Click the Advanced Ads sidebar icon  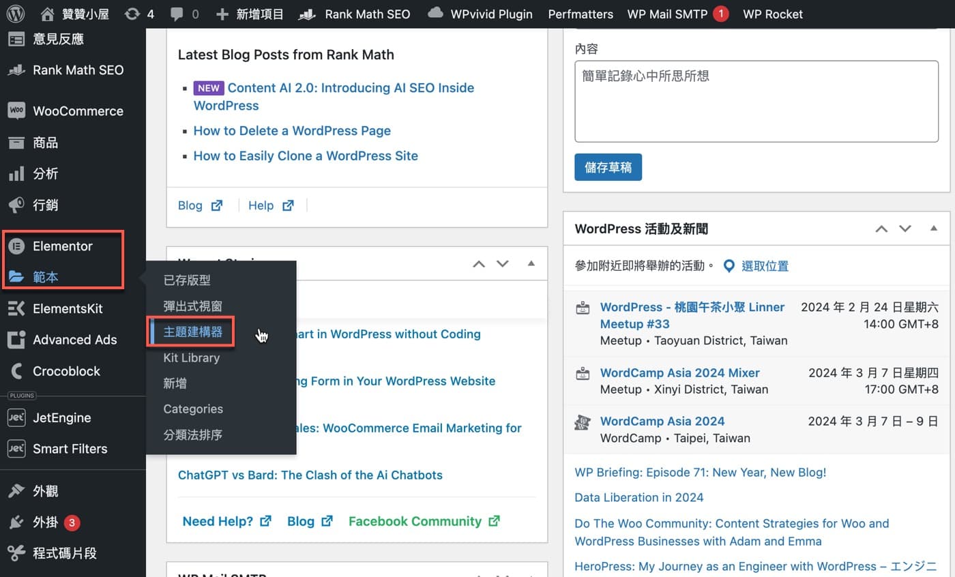pyautogui.click(x=16, y=340)
